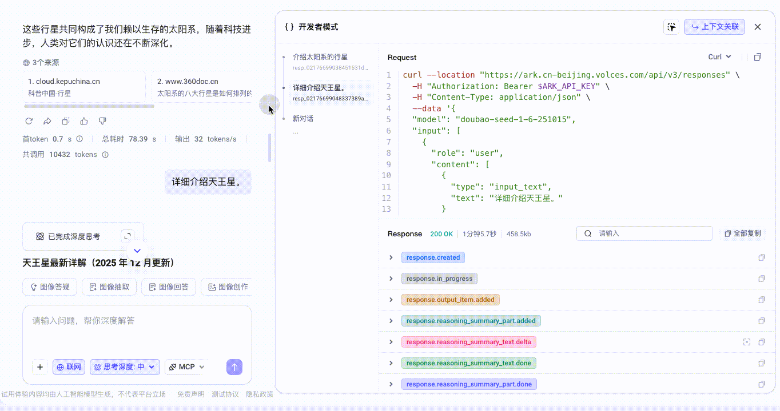The image size is (780, 411).
Task: Expand the deep thinking card fullscreen icon
Action: pyautogui.click(x=128, y=236)
